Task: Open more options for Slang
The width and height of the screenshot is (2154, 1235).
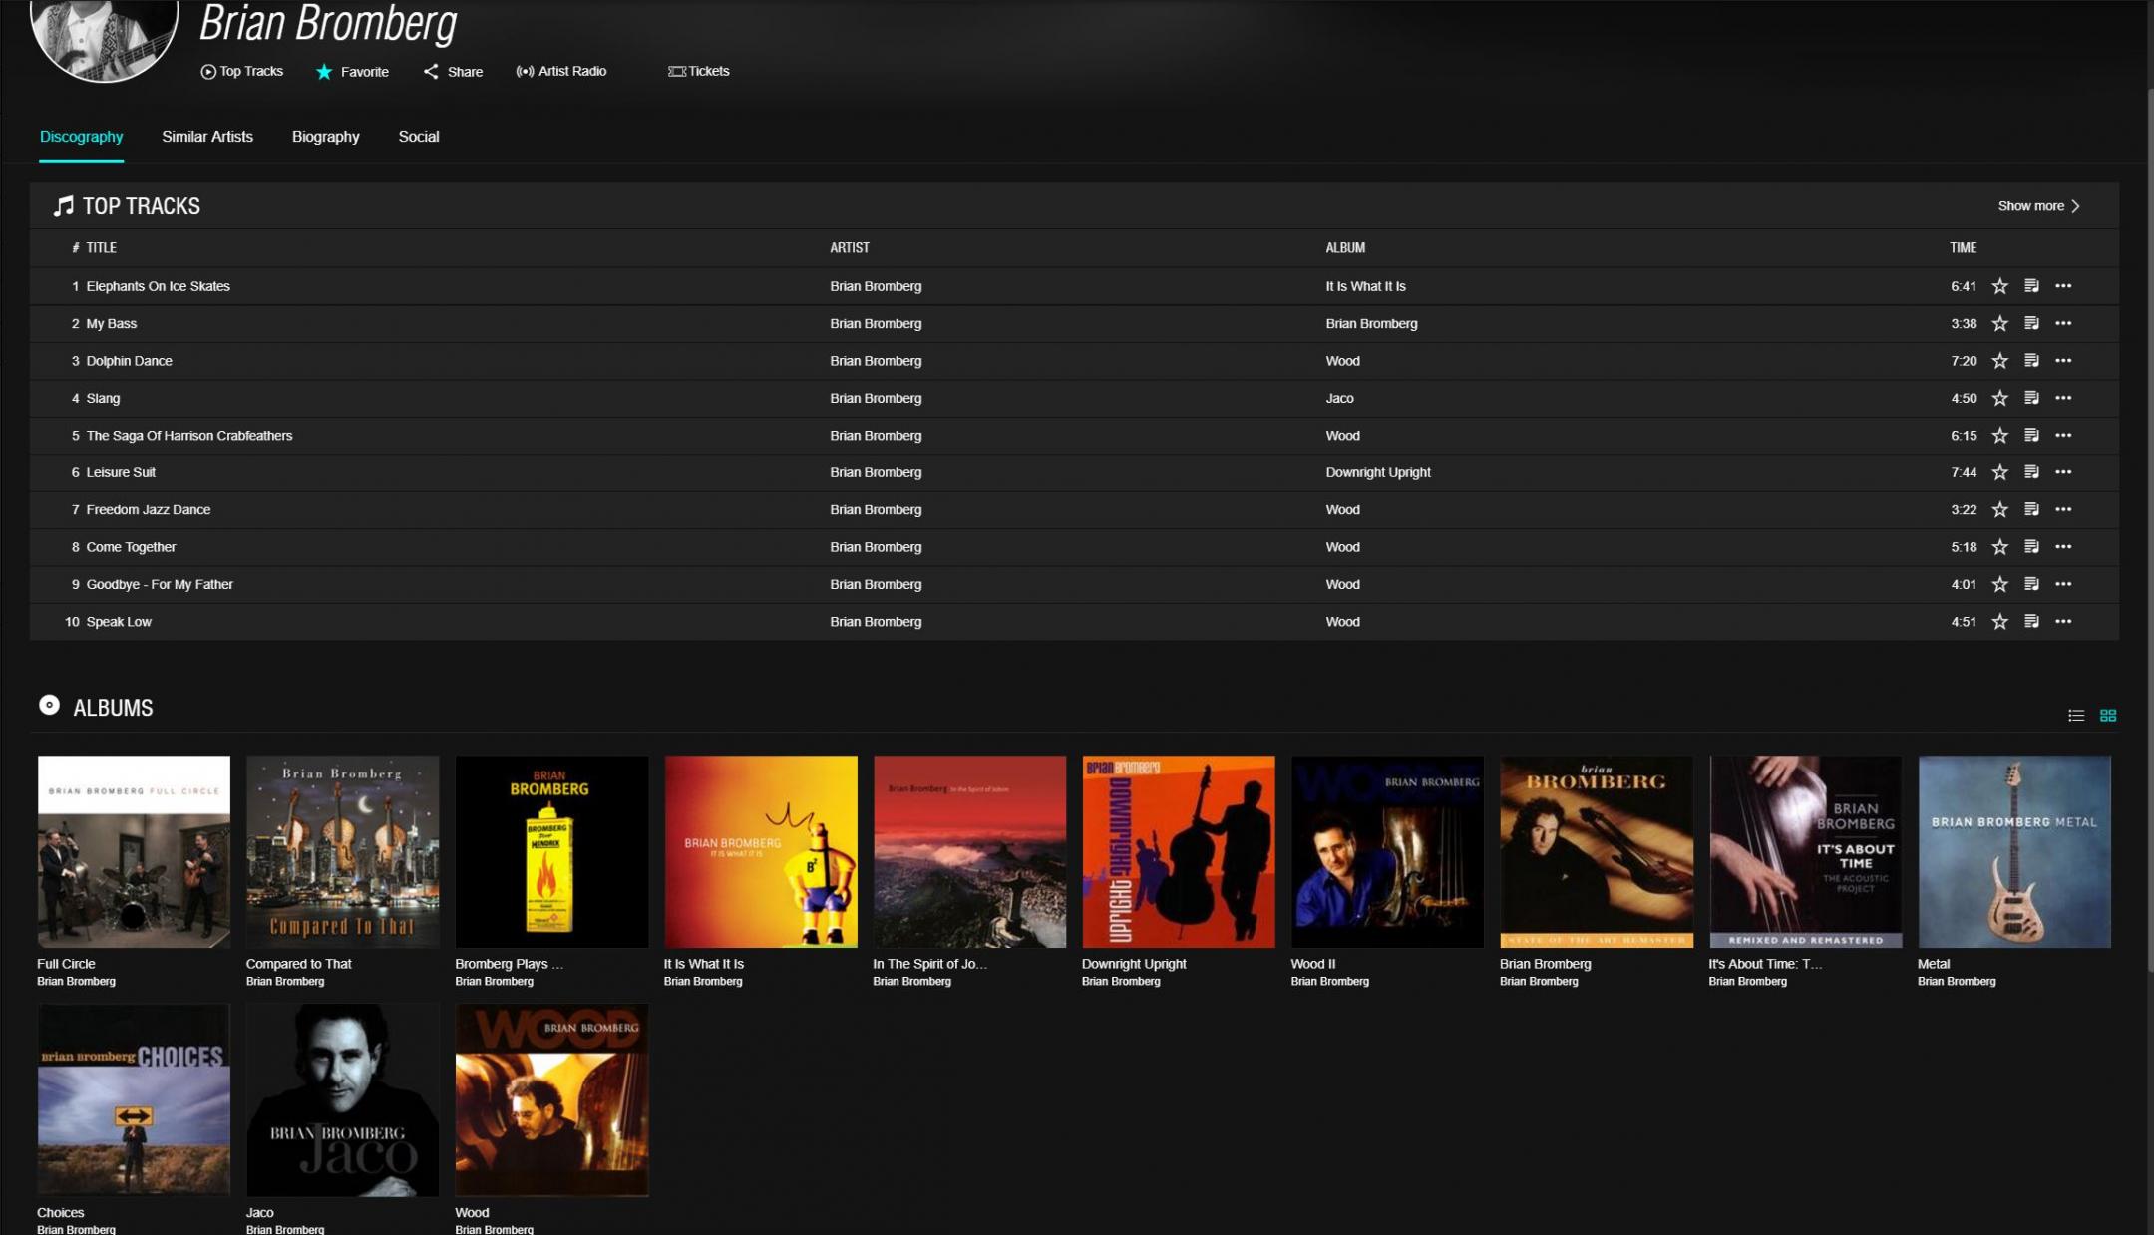Action: (x=2063, y=398)
